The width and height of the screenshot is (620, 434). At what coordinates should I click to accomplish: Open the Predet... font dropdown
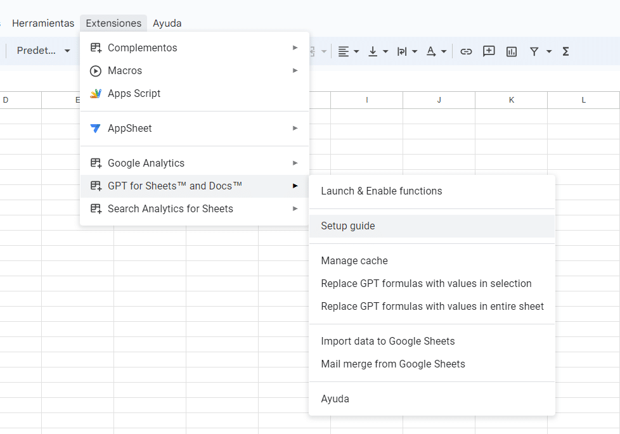[x=43, y=51]
